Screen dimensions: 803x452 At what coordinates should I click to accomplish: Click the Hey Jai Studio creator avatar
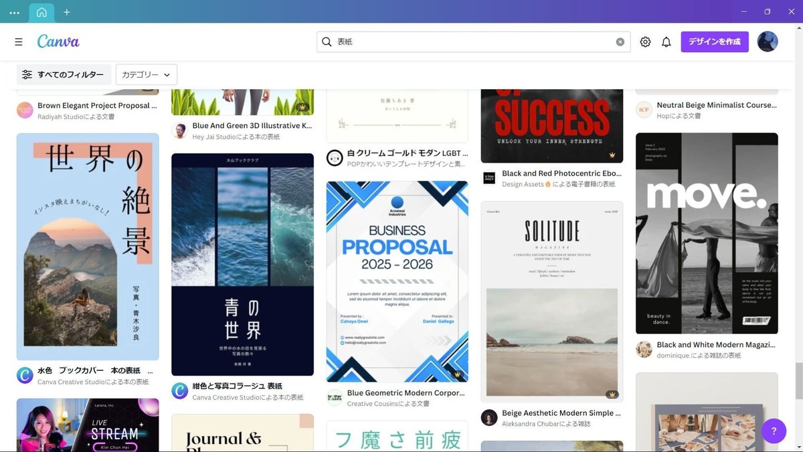[179, 131]
